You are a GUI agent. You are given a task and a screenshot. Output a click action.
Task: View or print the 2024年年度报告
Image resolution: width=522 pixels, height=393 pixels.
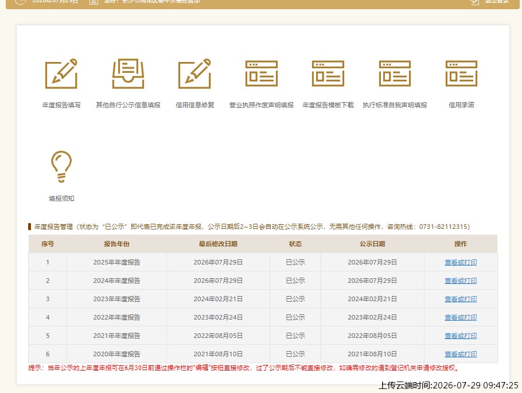pos(461,281)
